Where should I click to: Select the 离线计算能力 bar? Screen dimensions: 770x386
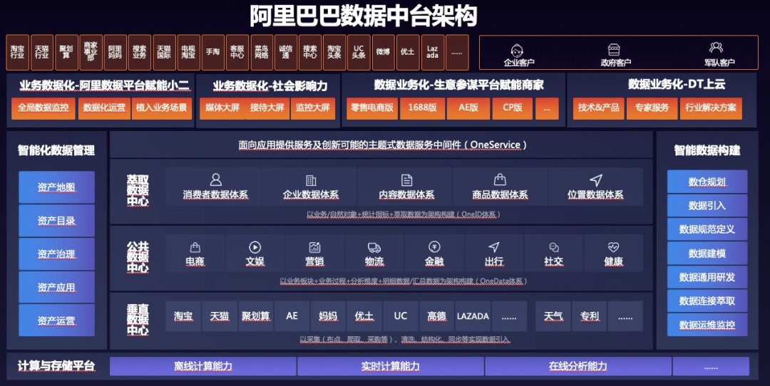click(203, 366)
